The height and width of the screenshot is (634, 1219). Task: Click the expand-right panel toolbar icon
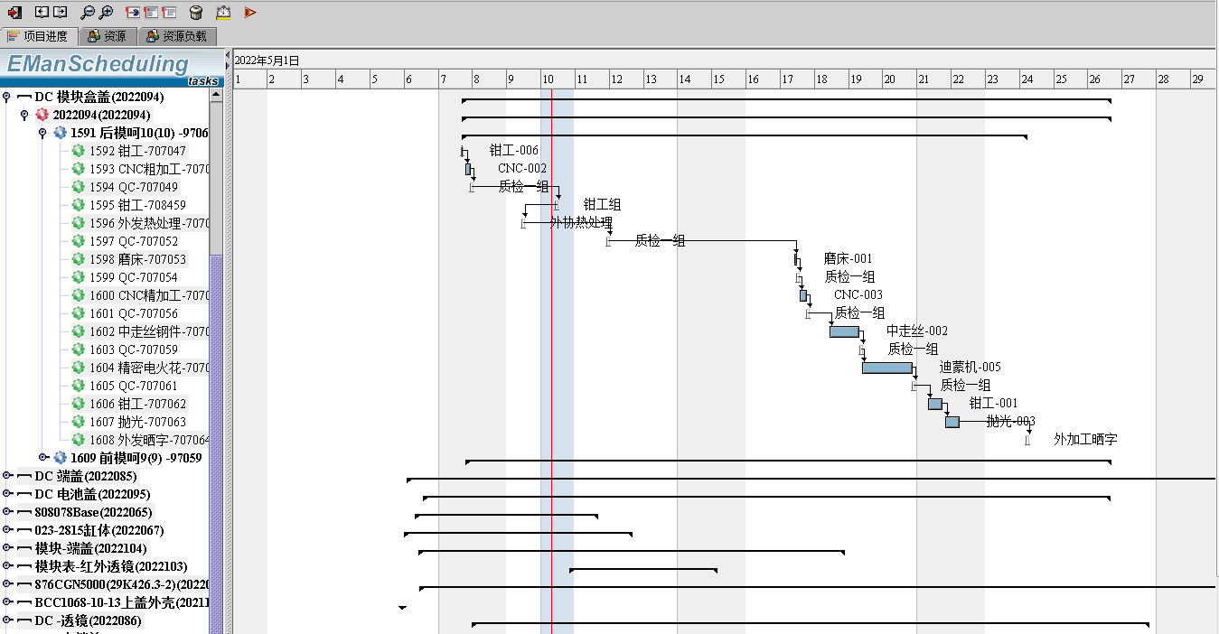click(60, 13)
